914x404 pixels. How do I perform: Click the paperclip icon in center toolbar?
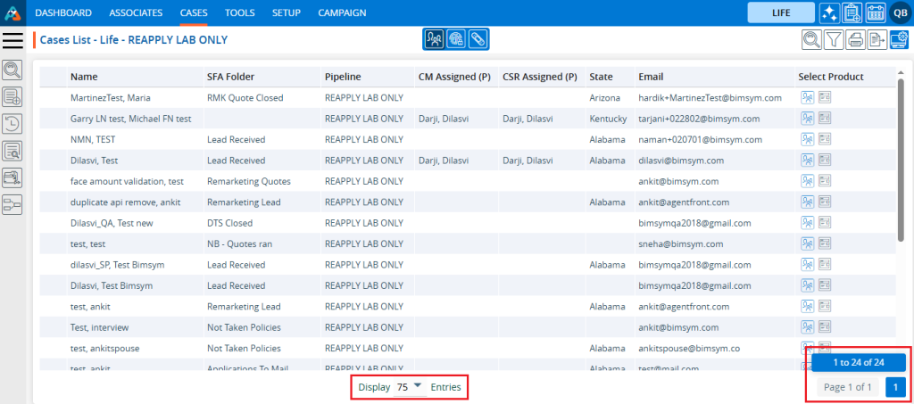pos(478,39)
